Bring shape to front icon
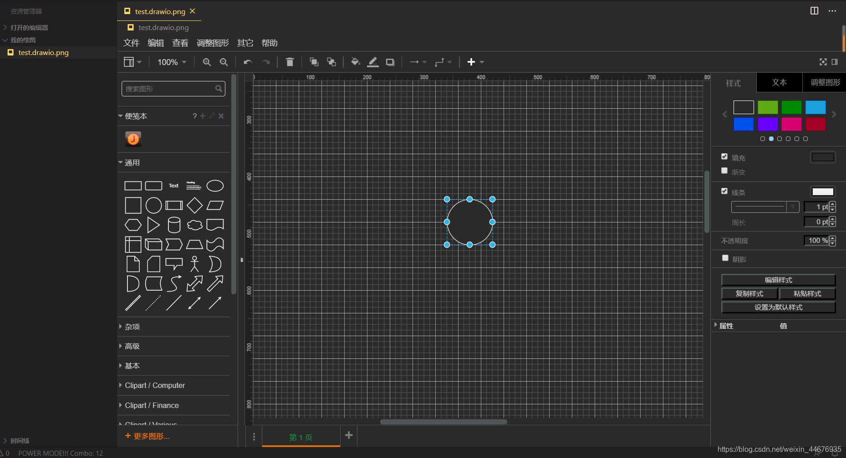Viewport: 846px width, 458px height. pos(314,62)
